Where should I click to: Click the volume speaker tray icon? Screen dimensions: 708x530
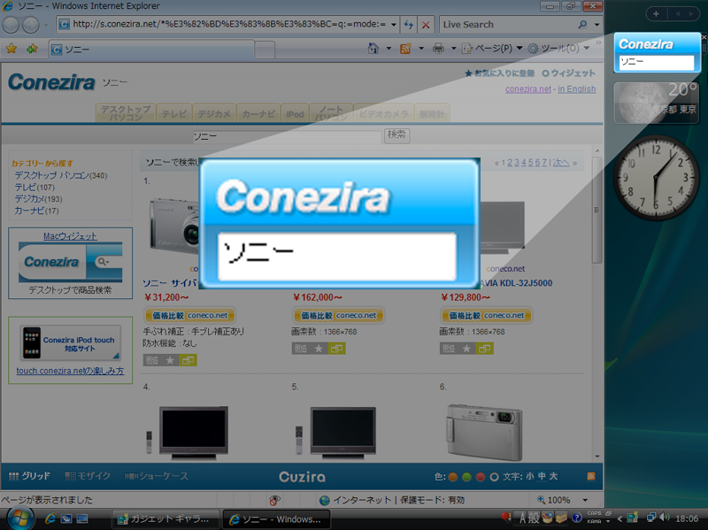coord(664,518)
